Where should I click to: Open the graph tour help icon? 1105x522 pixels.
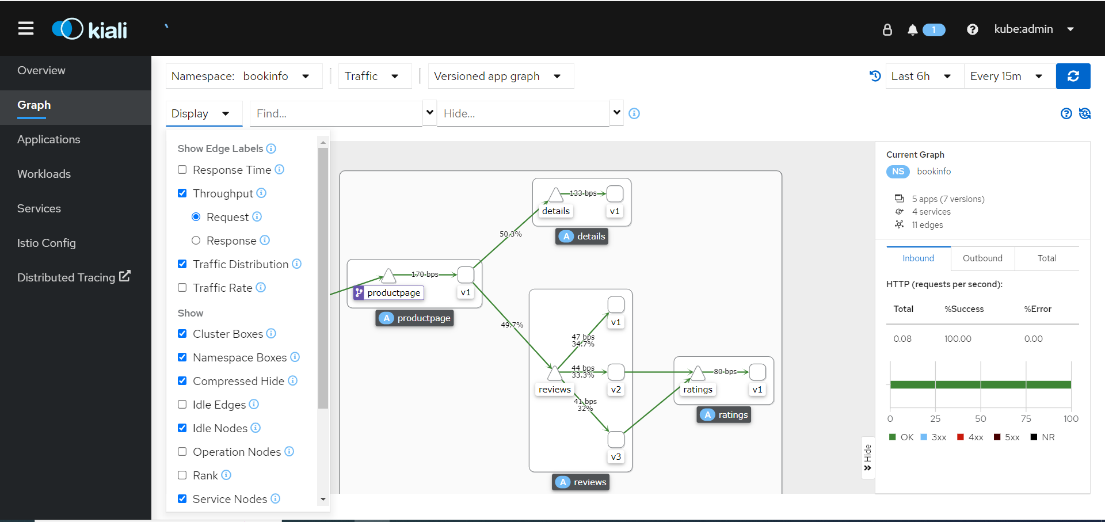point(1066,113)
